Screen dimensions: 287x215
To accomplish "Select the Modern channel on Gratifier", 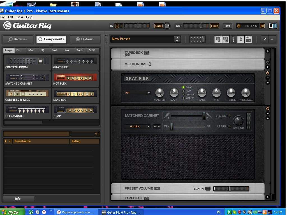I will point(184,98).
